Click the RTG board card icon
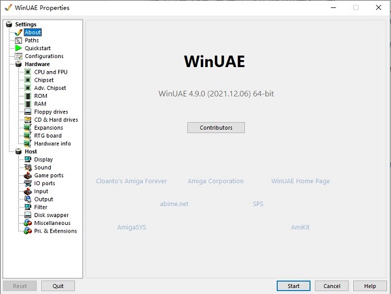 (x=27, y=136)
